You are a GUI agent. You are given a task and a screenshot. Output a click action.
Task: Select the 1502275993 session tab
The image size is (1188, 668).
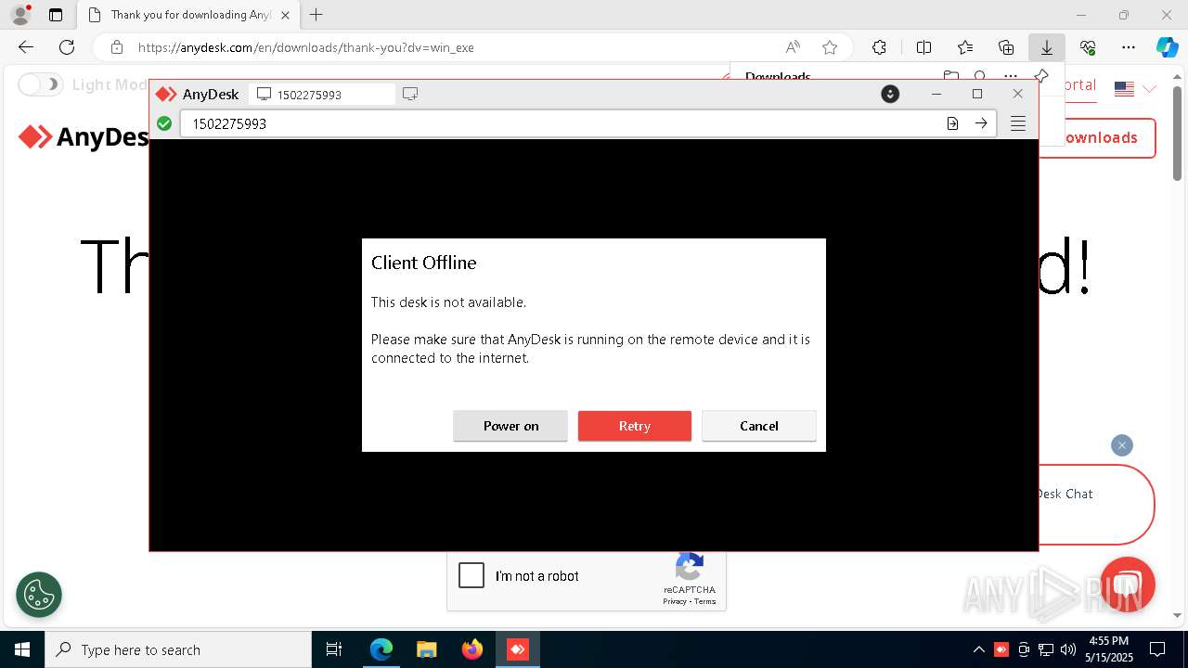click(x=321, y=95)
